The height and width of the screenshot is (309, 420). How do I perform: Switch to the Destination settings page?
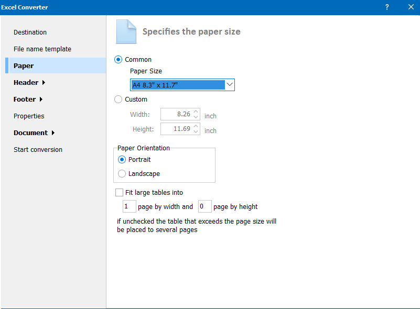tap(30, 32)
